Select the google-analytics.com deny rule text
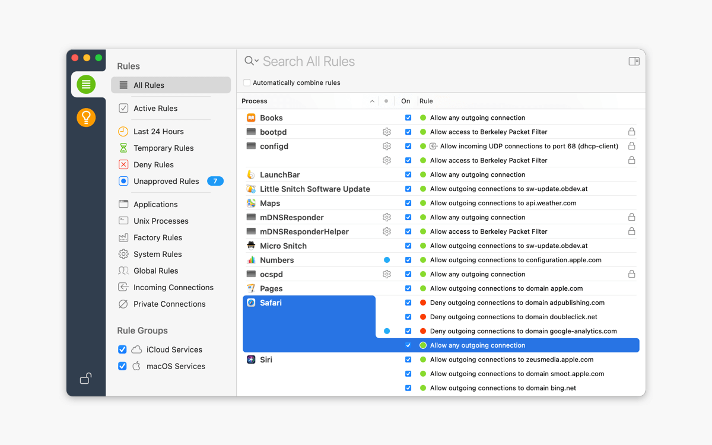 [x=523, y=331]
